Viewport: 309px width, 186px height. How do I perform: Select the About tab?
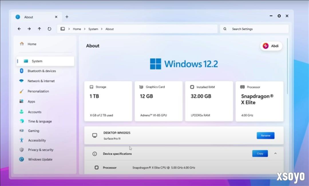coord(37,17)
